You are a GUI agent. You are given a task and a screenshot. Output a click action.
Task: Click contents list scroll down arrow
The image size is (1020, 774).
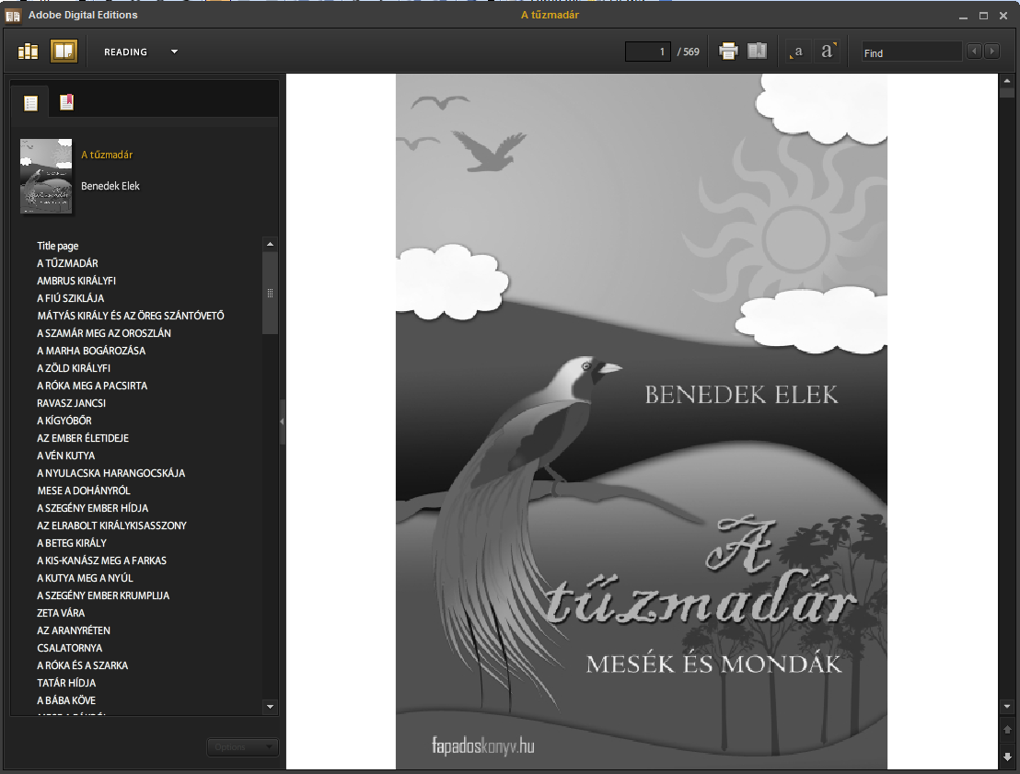[x=270, y=707]
